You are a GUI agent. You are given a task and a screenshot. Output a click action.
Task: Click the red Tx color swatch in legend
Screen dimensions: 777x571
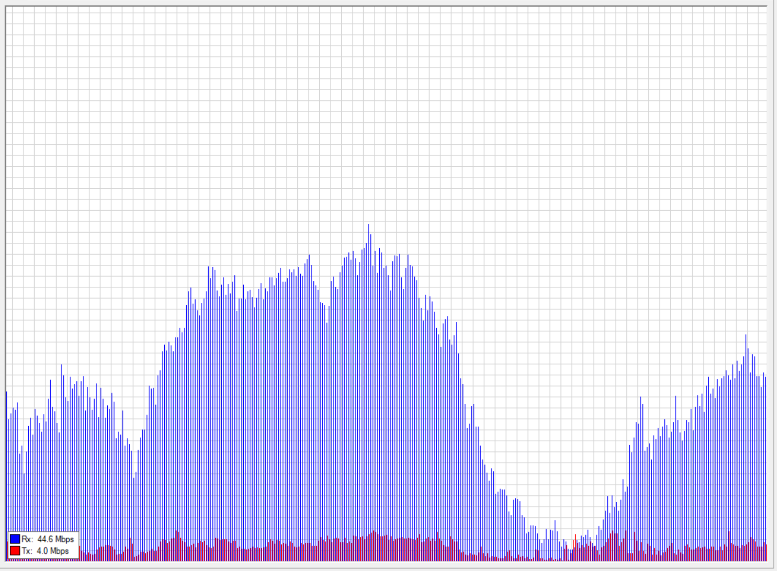click(x=15, y=551)
